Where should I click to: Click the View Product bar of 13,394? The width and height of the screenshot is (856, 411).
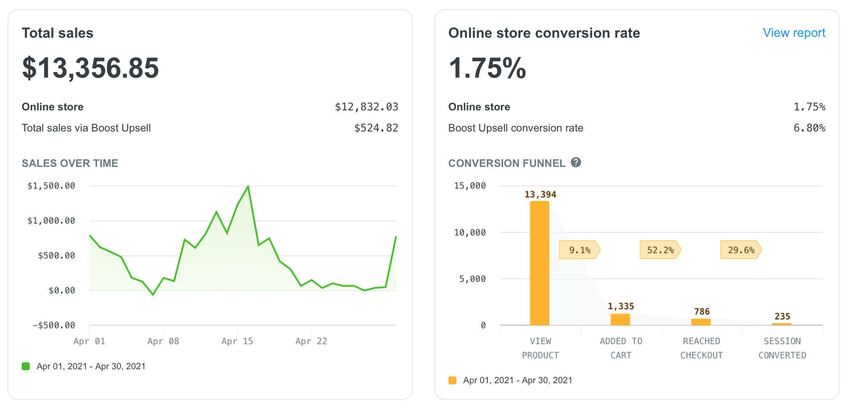[539, 263]
